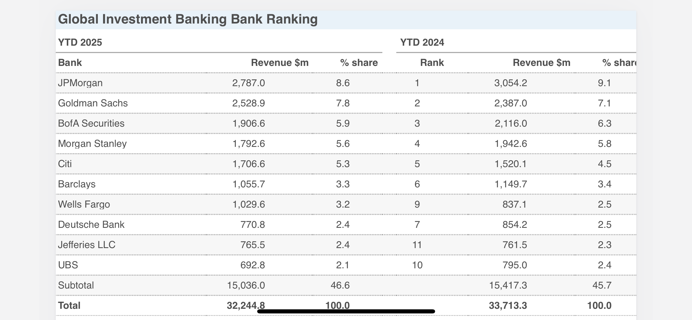This screenshot has height=320, width=692.
Task: Tap the black home indicator bar
Action: tap(346, 311)
